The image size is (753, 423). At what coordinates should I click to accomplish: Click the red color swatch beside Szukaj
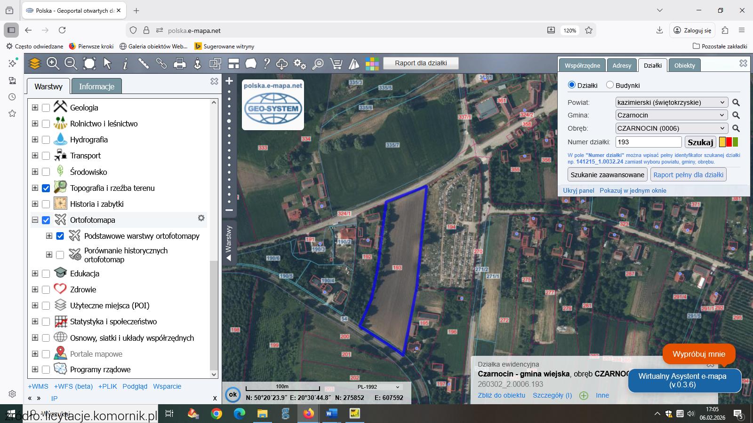729,142
